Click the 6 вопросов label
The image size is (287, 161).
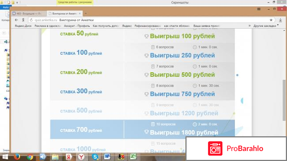pos(165,47)
